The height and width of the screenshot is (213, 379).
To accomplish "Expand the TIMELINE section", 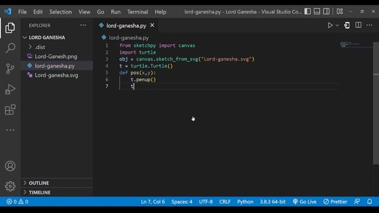I will pyautogui.click(x=40, y=192).
